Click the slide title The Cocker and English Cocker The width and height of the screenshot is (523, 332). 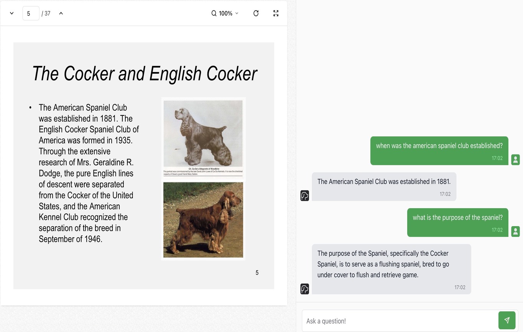click(x=144, y=74)
